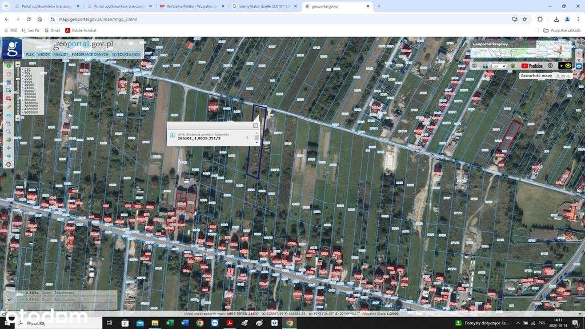Screen dimensions: 585x329
Task: Open File Explorer from the taskbar
Action: tap(155, 323)
